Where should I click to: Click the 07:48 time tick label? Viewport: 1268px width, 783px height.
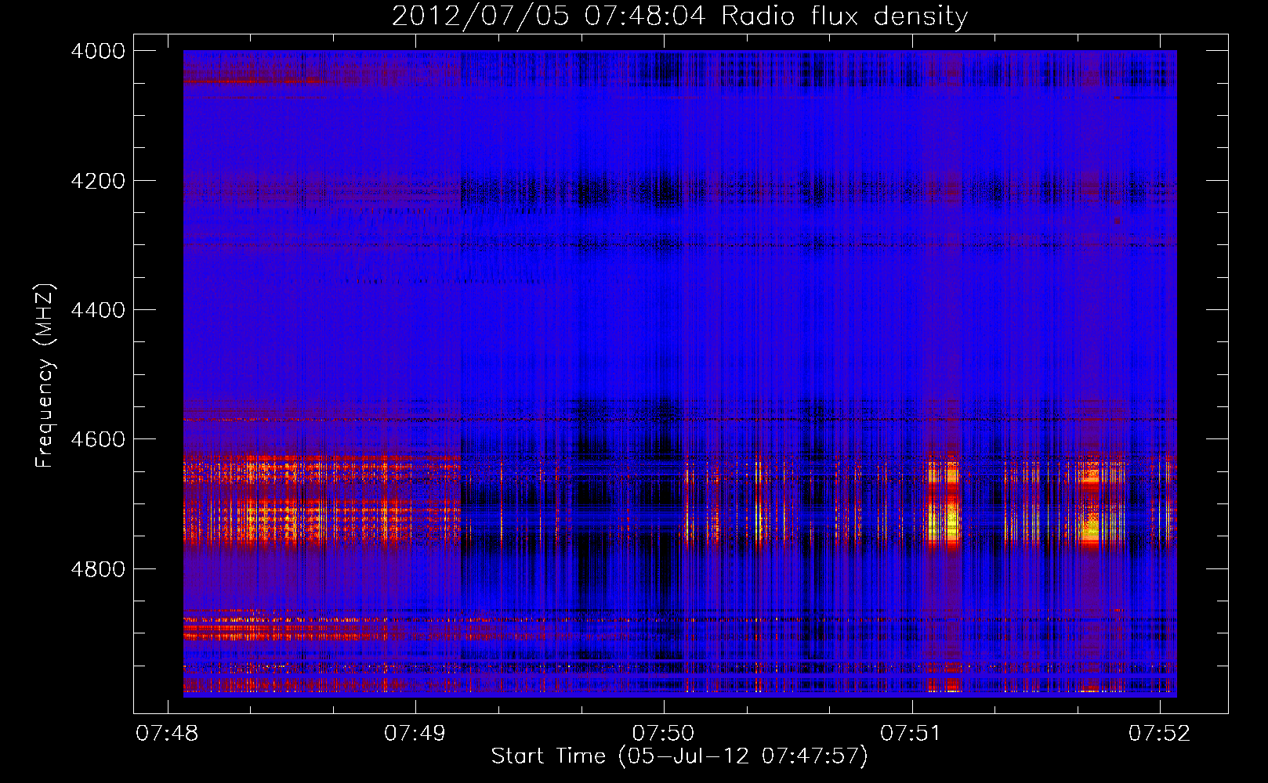point(167,733)
